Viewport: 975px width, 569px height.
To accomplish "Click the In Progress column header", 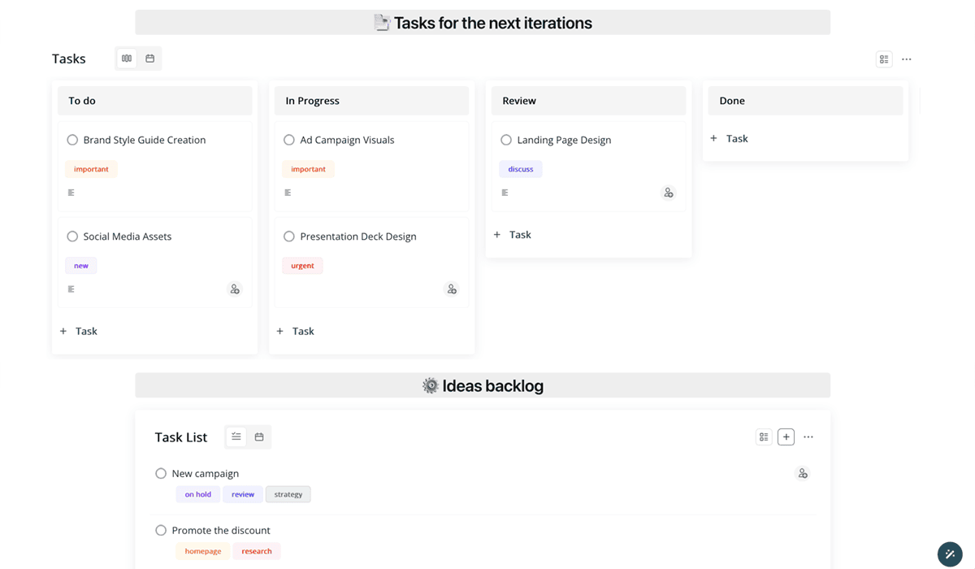I will coord(371,101).
